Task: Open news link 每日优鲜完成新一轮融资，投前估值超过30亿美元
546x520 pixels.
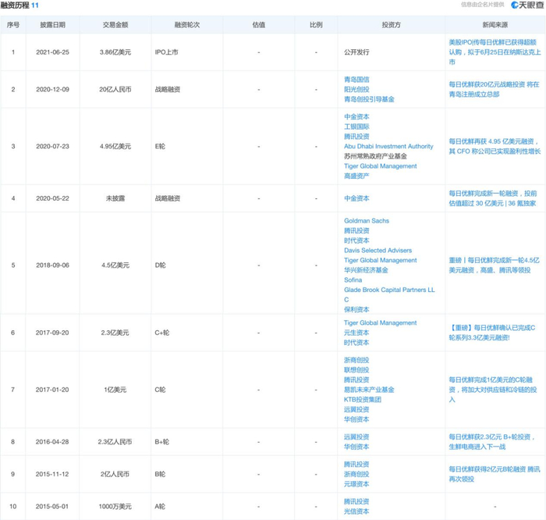Action: click(x=493, y=198)
